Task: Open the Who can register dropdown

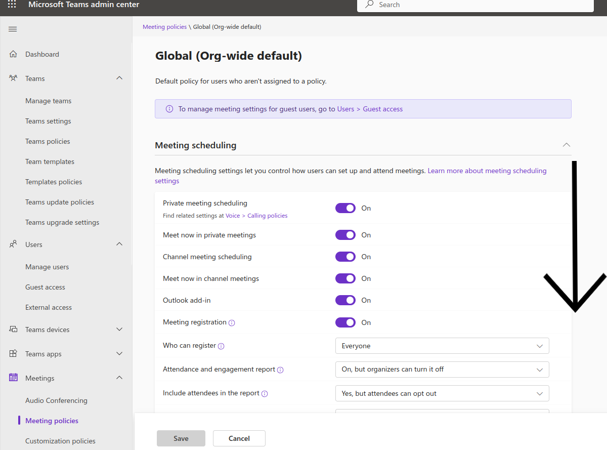Action: [x=442, y=346]
